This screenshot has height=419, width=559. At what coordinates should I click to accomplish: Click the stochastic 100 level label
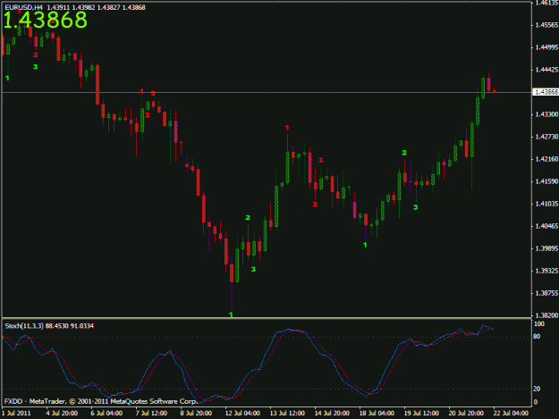coord(539,324)
